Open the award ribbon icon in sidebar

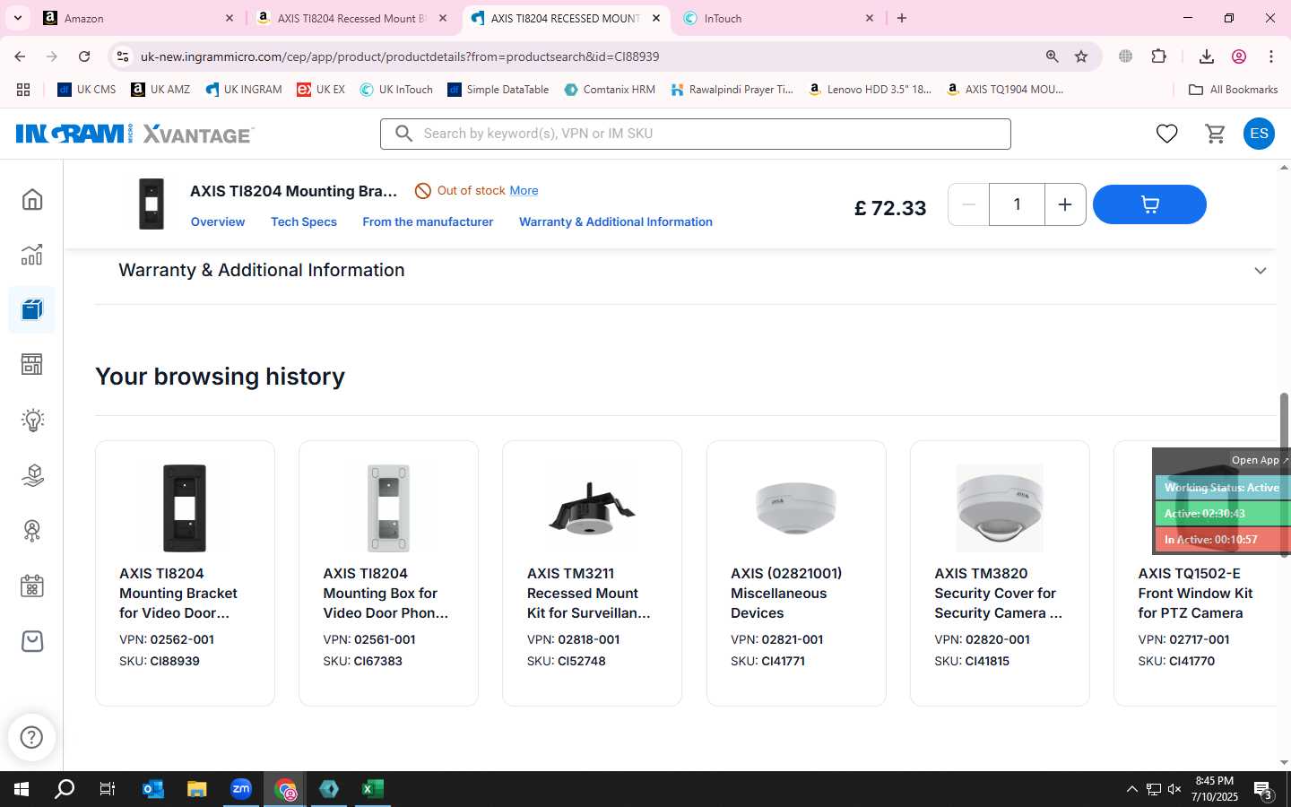point(32,531)
